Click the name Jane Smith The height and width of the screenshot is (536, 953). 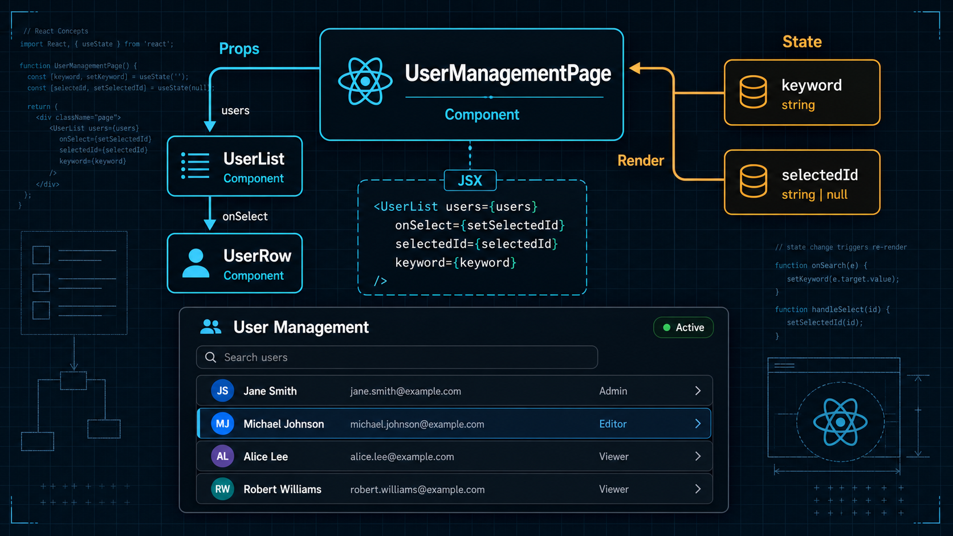[x=270, y=391]
